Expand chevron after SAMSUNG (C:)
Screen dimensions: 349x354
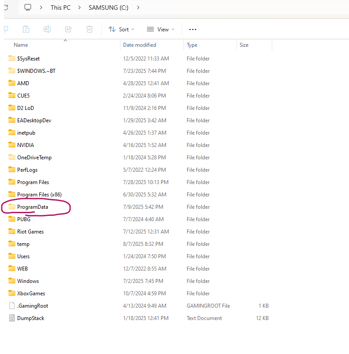tap(138, 8)
